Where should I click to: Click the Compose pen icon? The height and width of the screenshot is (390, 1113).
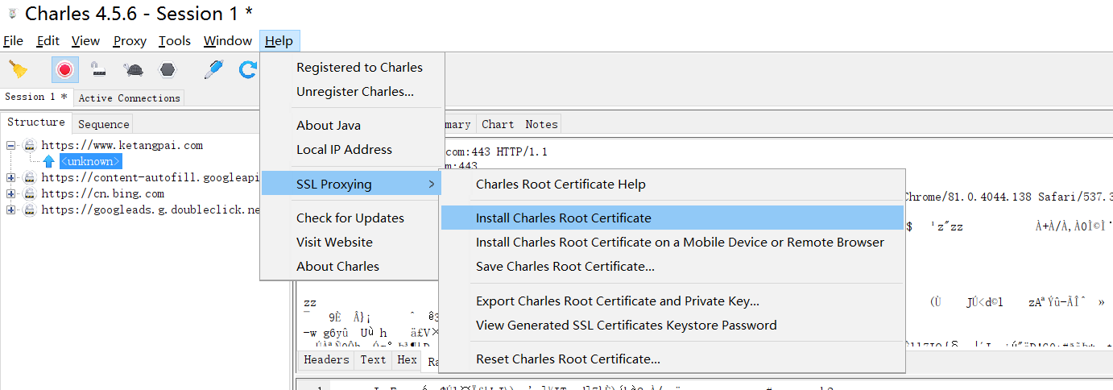pos(213,70)
